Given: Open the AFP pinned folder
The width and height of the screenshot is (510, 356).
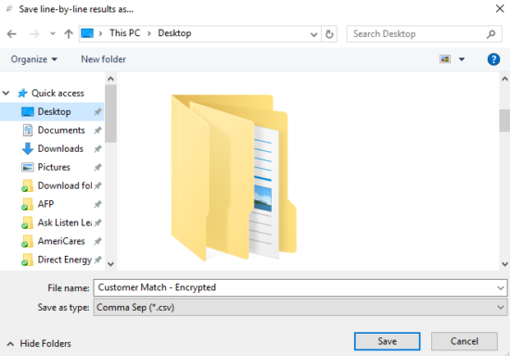Looking at the screenshot, I should 45,204.
